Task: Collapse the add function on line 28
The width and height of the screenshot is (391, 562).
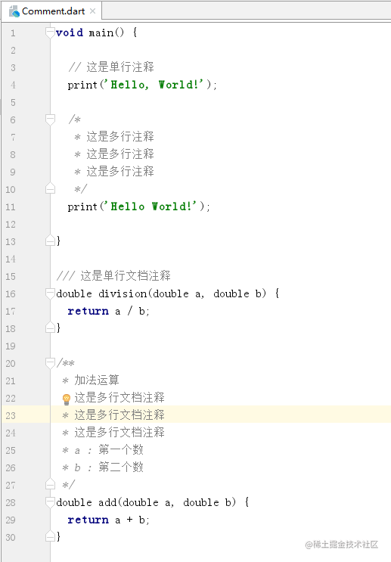Action: click(50, 502)
